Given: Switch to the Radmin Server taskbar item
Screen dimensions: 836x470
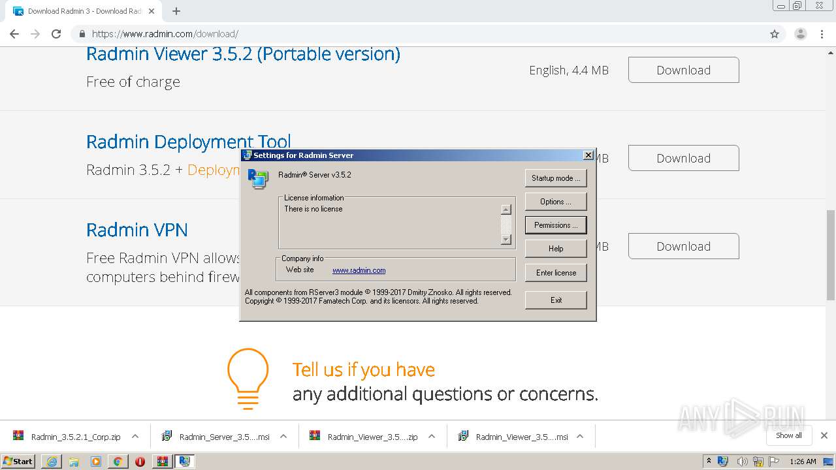Looking at the screenshot, I should 184,462.
